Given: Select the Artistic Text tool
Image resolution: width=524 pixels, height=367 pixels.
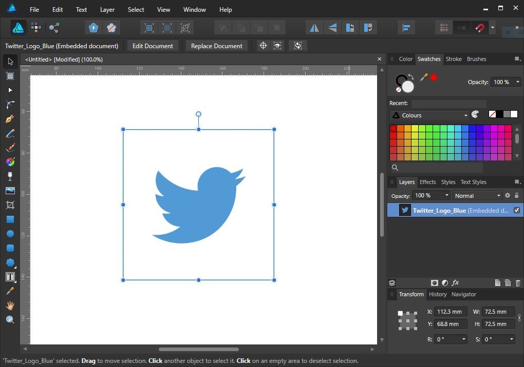Looking at the screenshot, I should pos(10,277).
